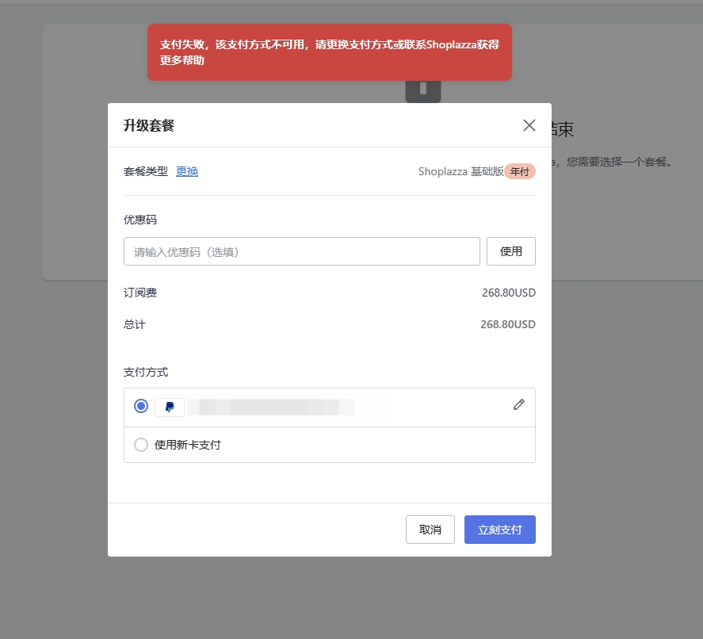The height and width of the screenshot is (639, 703).
Task: Close the 升级套餐 dialog with X
Action: point(529,125)
